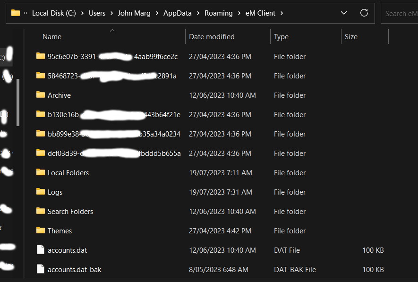Click the 95c6e07b-3391 folder name
This screenshot has height=282, width=418.
click(112, 57)
